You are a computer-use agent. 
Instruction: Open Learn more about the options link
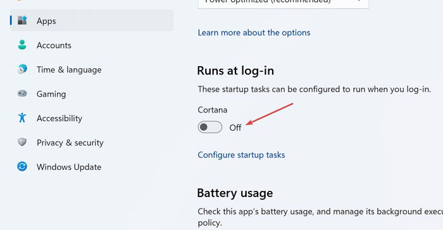coord(254,33)
